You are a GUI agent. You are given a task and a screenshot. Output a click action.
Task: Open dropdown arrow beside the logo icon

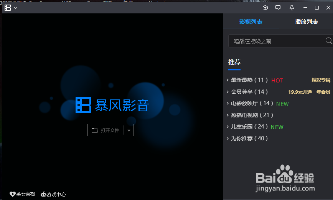(x=15, y=8)
